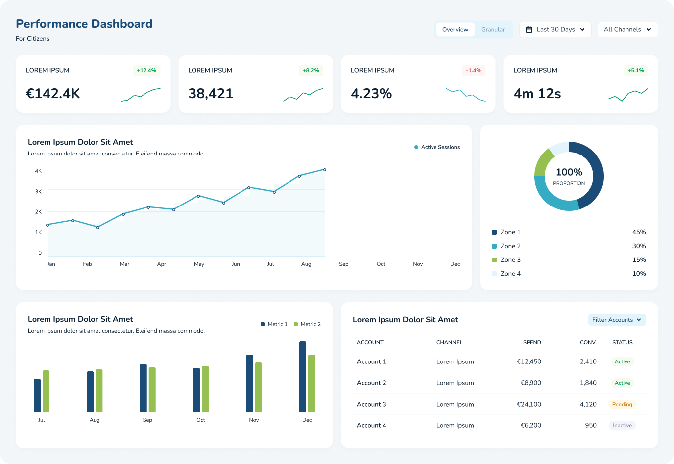Click the -1.4% red trend badge
Image resolution: width=674 pixels, height=464 pixels.
pos(474,70)
